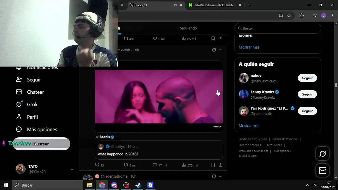Image resolution: width=338 pixels, height=190 pixels.
Task: Open Chatear messages in sidebar
Action: point(30,92)
